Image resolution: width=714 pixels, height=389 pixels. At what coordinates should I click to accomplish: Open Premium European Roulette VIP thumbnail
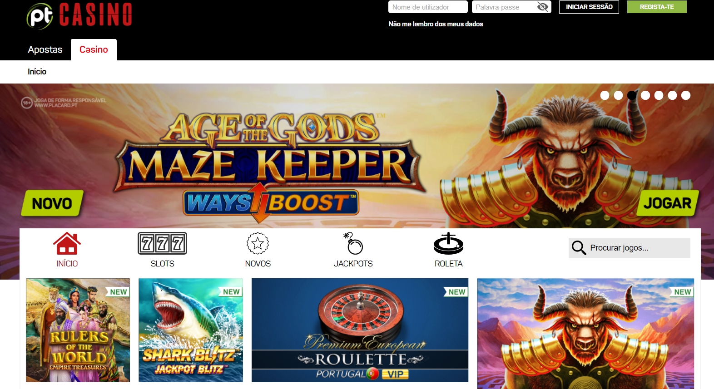(x=360, y=330)
